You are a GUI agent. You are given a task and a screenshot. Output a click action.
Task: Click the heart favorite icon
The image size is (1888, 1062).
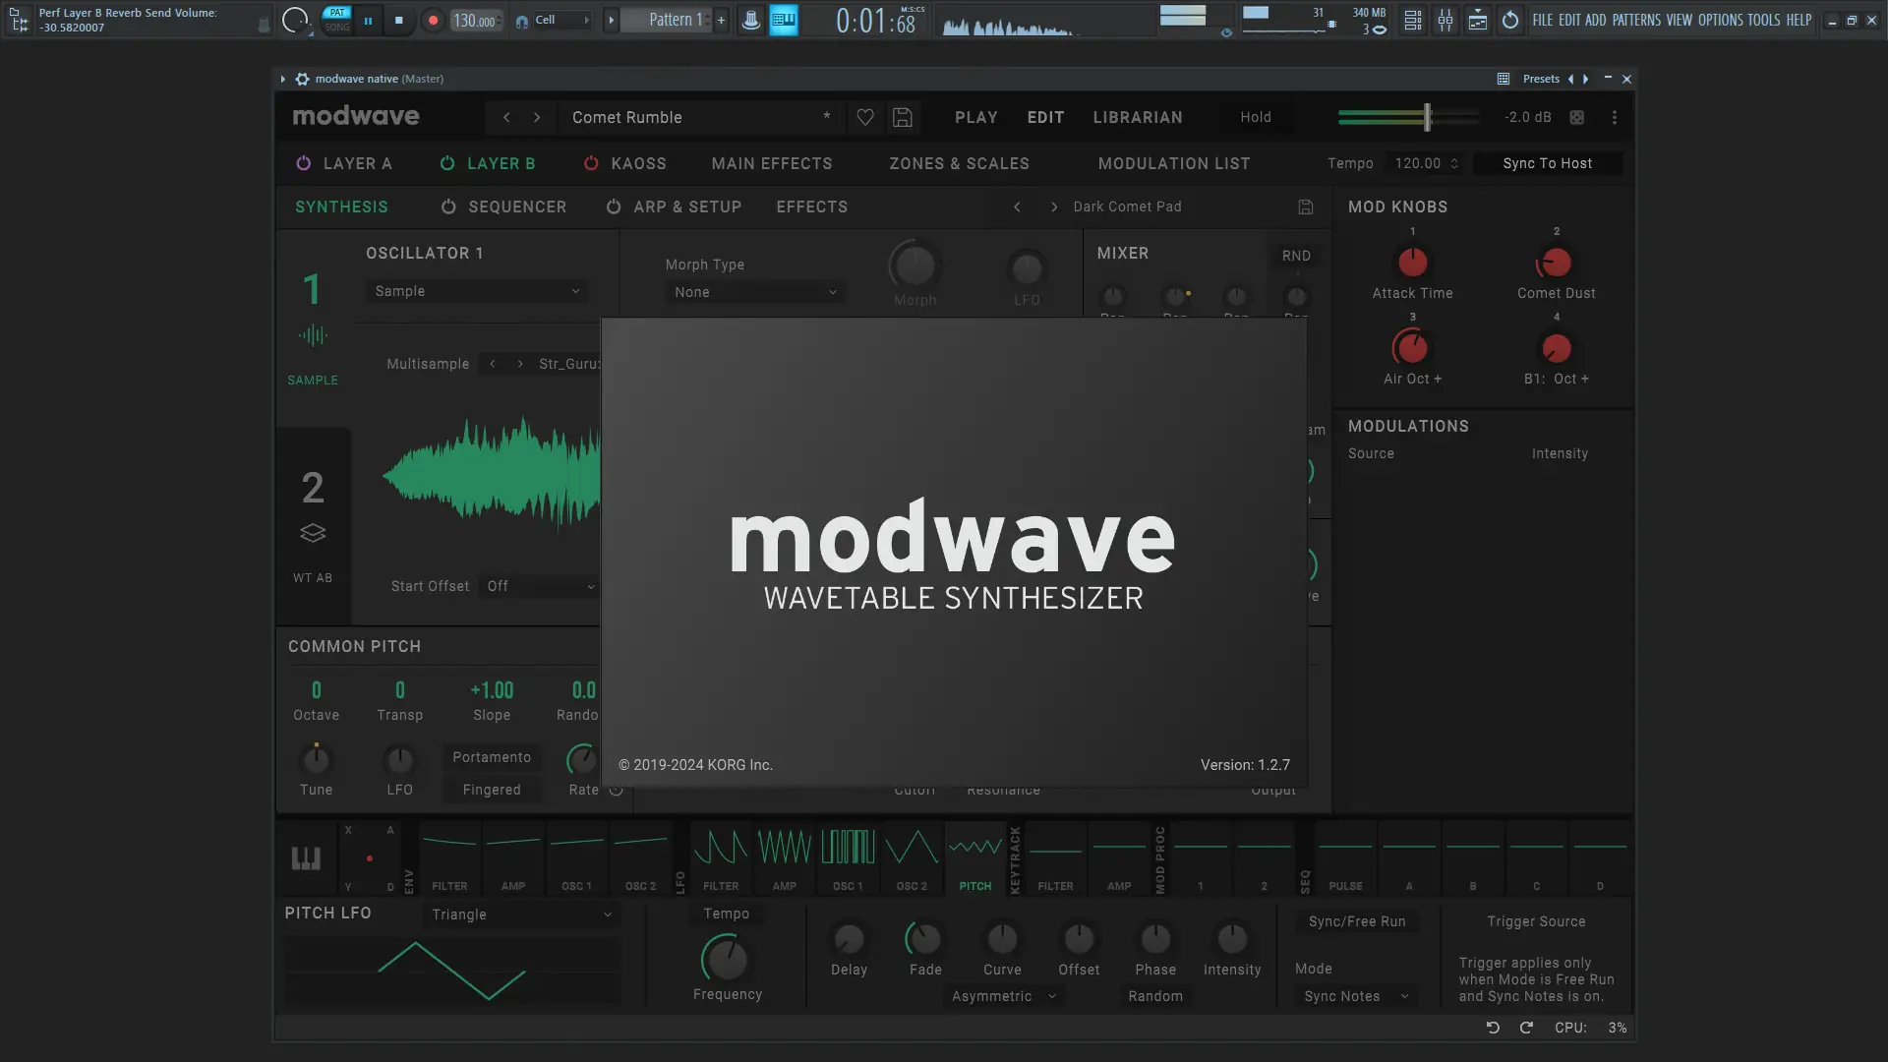click(x=865, y=117)
